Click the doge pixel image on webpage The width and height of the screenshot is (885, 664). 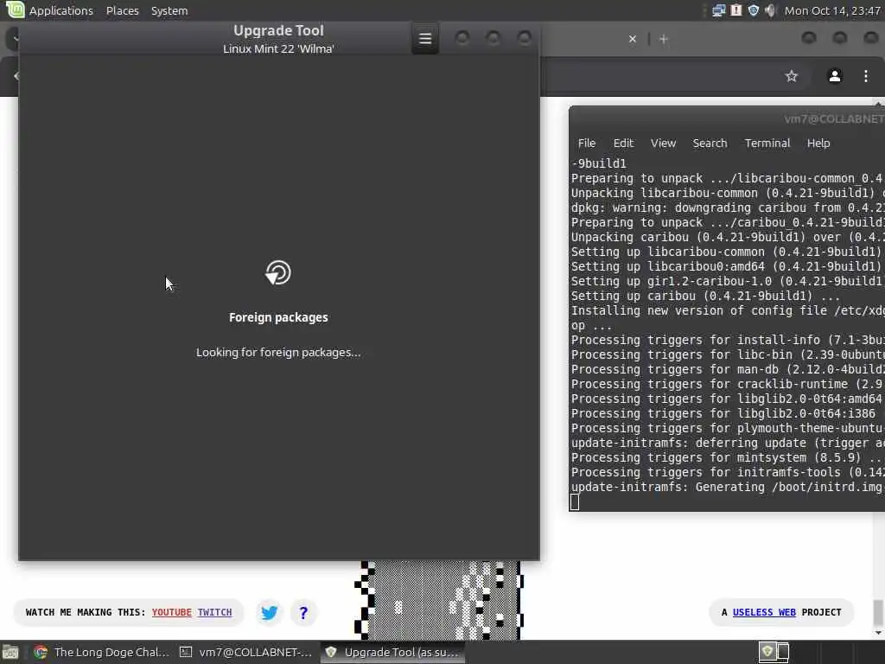coord(439,600)
